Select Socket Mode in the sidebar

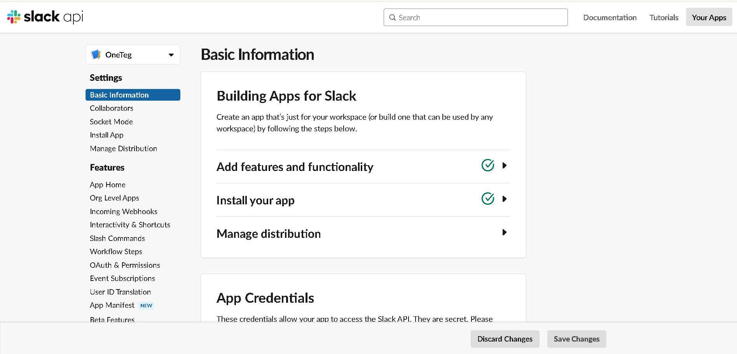point(111,122)
